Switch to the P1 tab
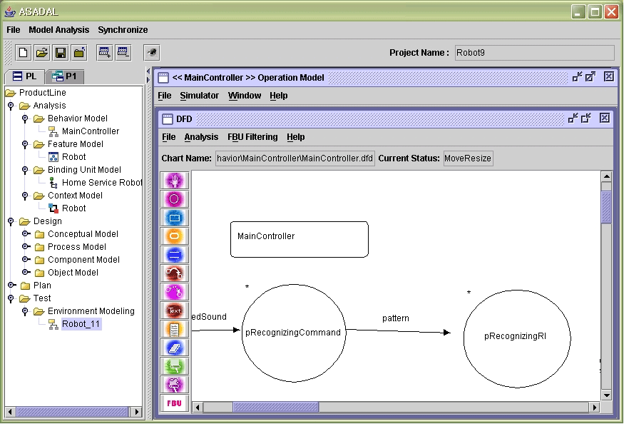The image size is (624, 424). [x=65, y=76]
